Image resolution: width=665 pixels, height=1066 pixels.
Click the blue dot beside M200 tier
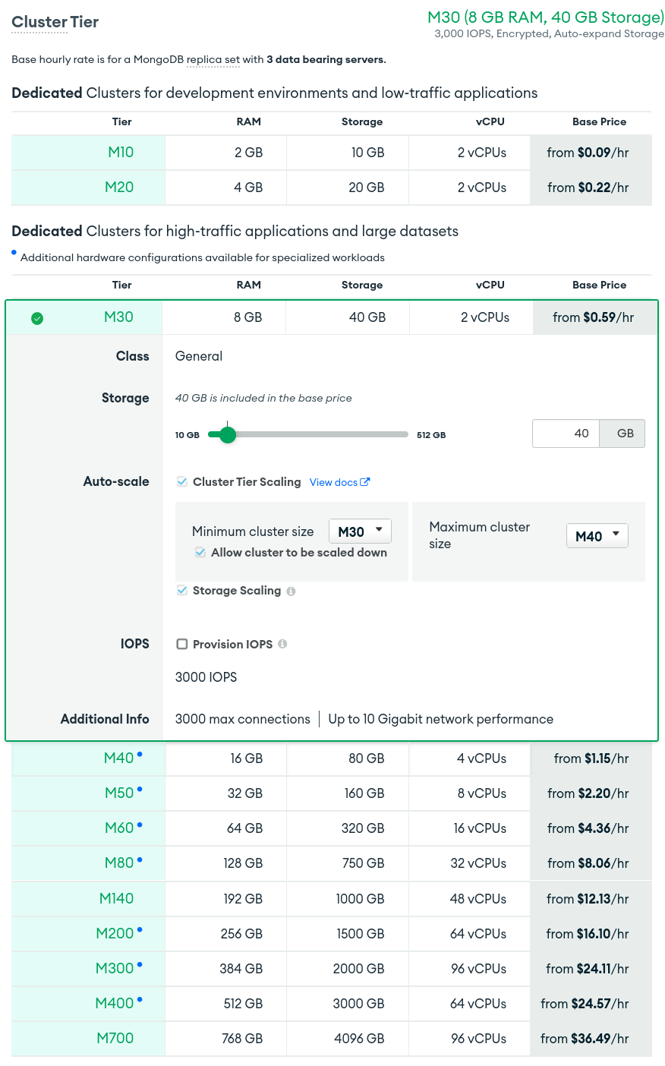[x=140, y=929]
